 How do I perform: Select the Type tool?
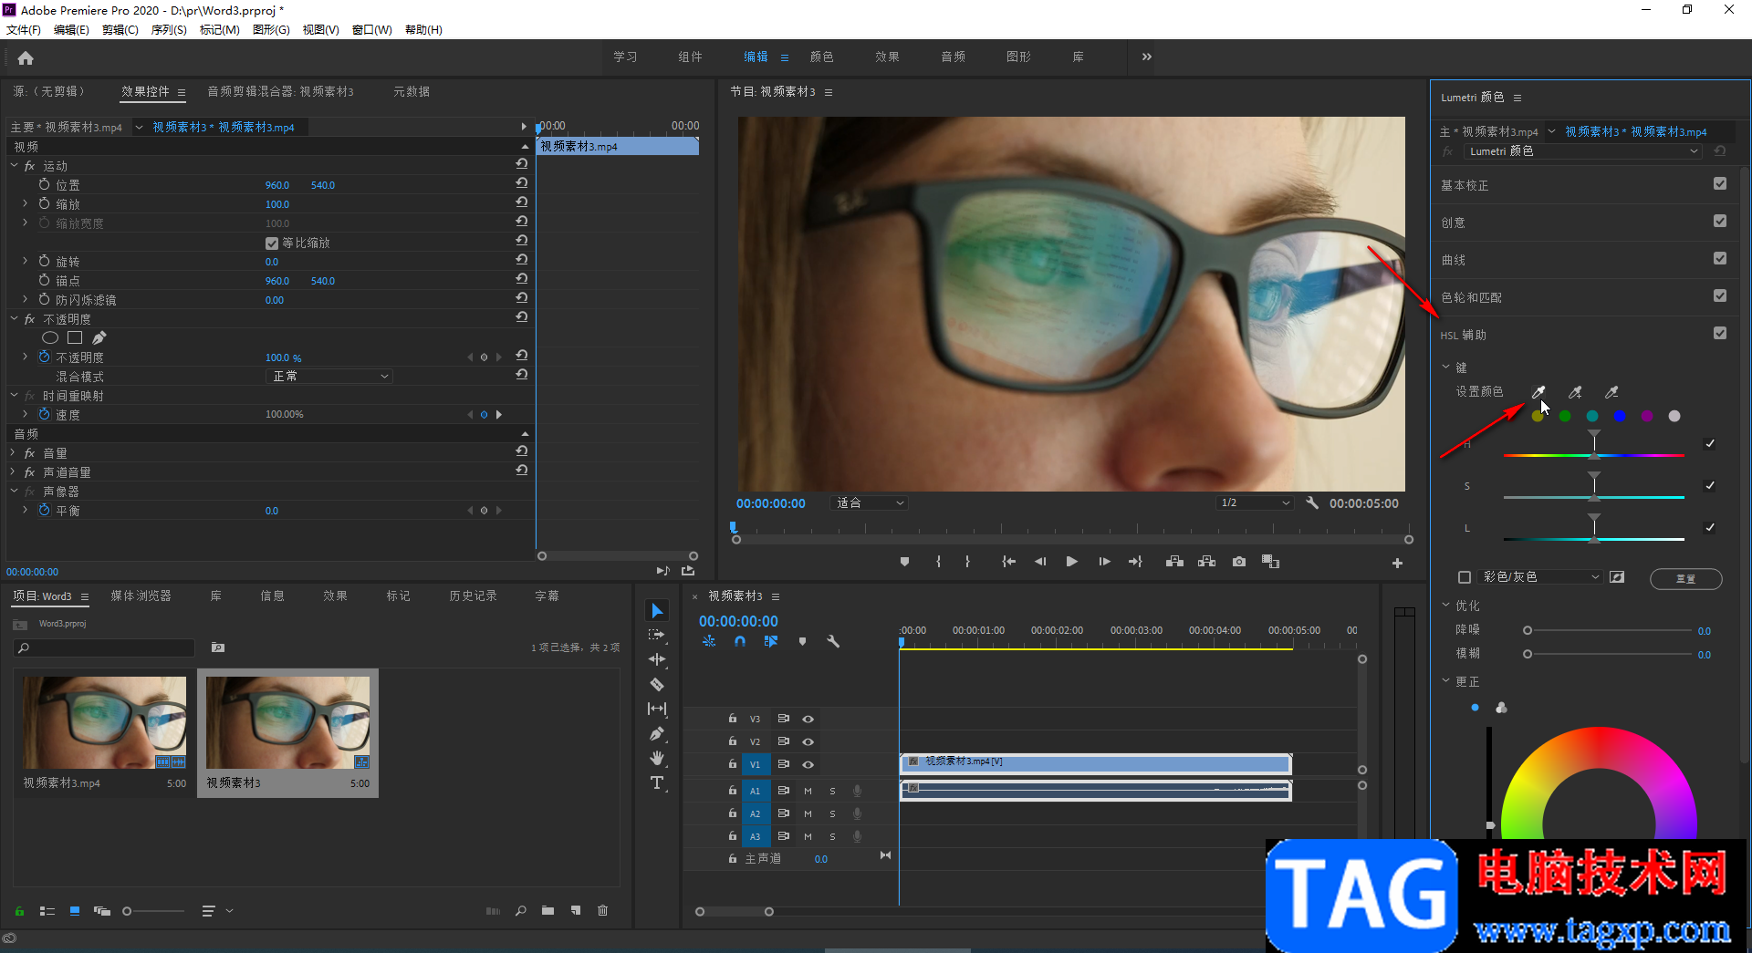(657, 782)
